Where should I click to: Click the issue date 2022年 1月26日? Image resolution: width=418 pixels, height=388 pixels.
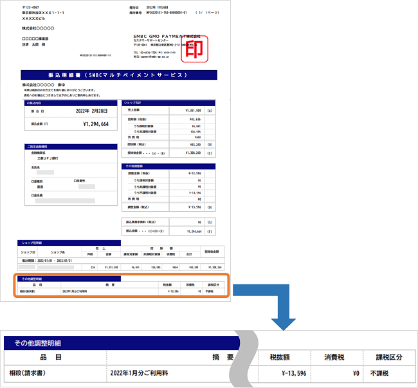coord(158,7)
